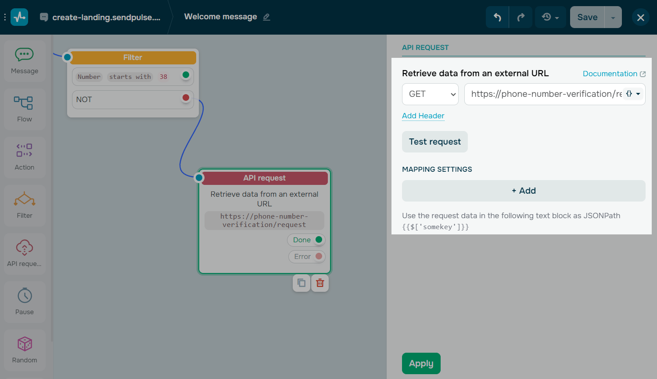This screenshot has height=379, width=657.
Task: Open the variable insertion dropdown in URL field
Action: (x=633, y=94)
